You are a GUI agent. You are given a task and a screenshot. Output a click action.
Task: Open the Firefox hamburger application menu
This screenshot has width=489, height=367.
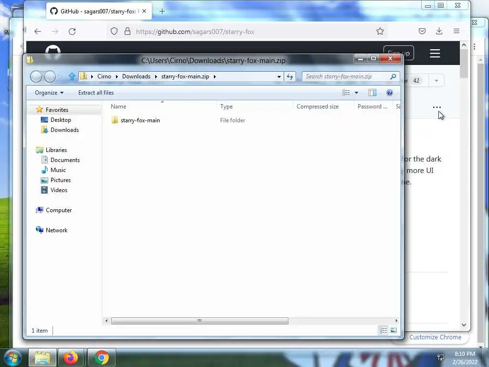click(456, 31)
